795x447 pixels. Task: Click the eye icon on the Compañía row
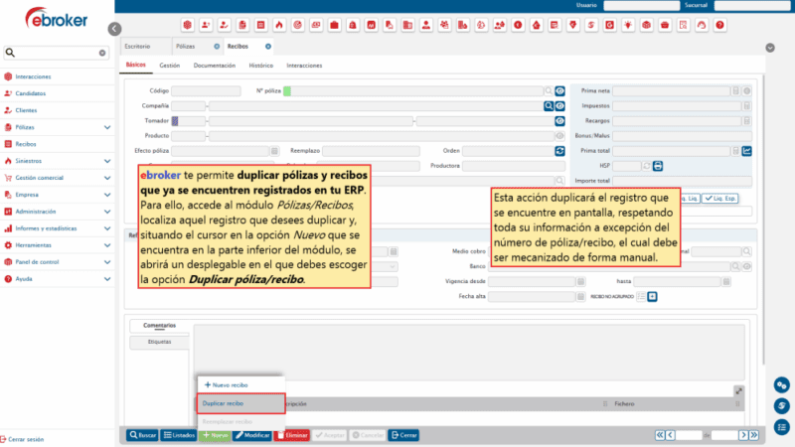pyautogui.click(x=559, y=106)
